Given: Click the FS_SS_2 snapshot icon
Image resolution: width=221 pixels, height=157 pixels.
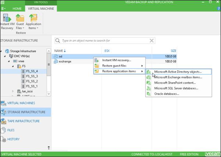Looking at the screenshot, I should tap(23, 81).
